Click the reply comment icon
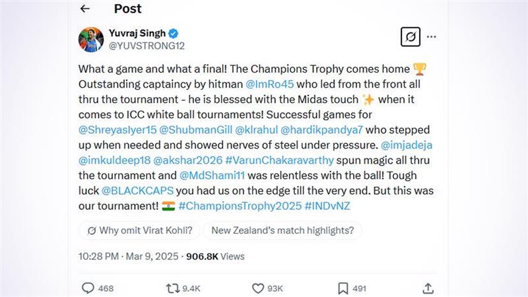The width and height of the screenshot is (528, 297). (88, 288)
